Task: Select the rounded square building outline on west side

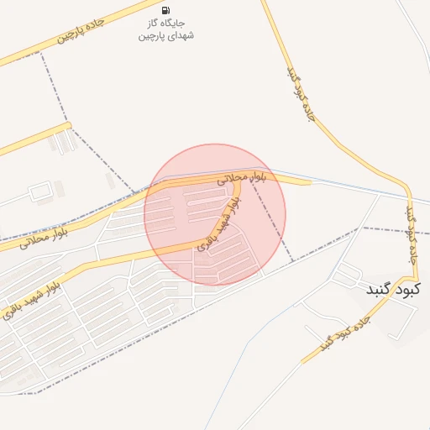Action: point(41,191)
